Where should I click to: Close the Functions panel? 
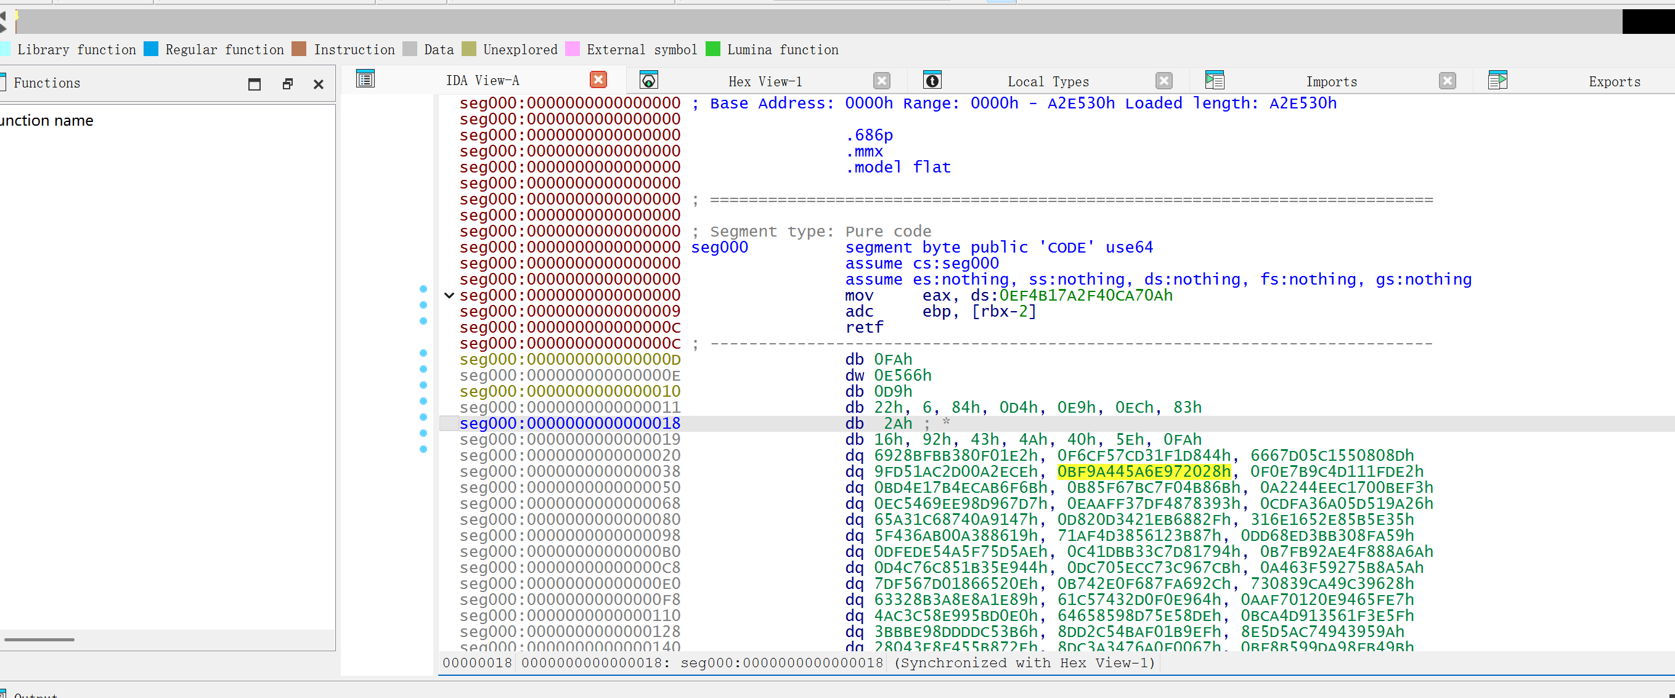coord(319,84)
